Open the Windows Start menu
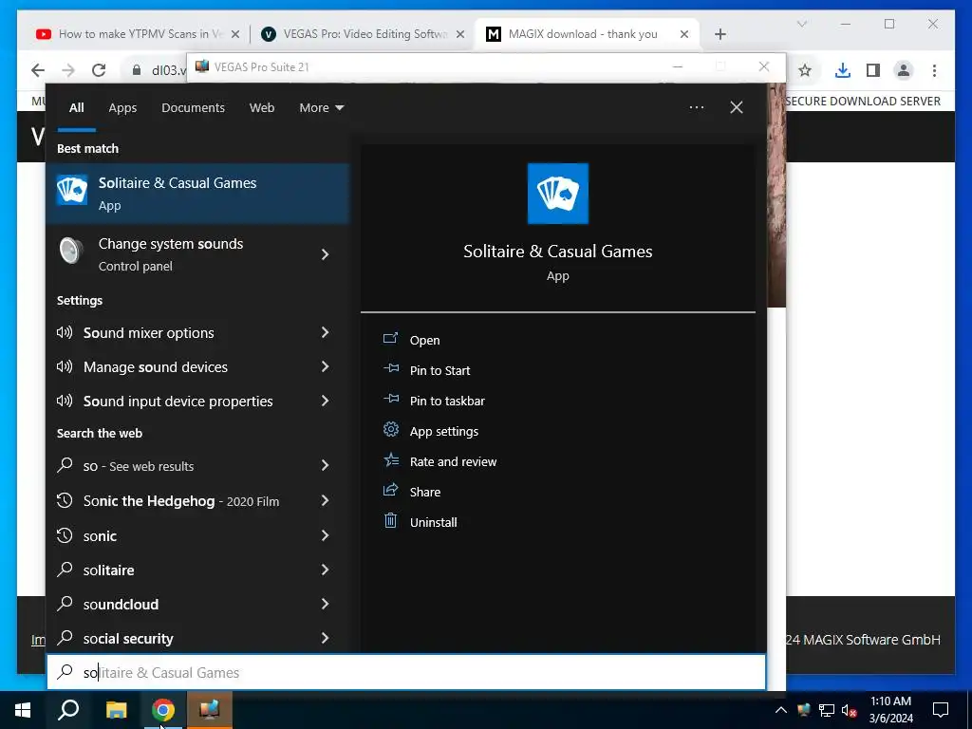Screen dimensions: 972x729 click(x=23, y=710)
